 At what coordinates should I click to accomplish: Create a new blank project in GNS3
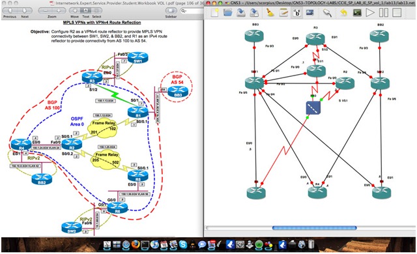(x=214, y=12)
